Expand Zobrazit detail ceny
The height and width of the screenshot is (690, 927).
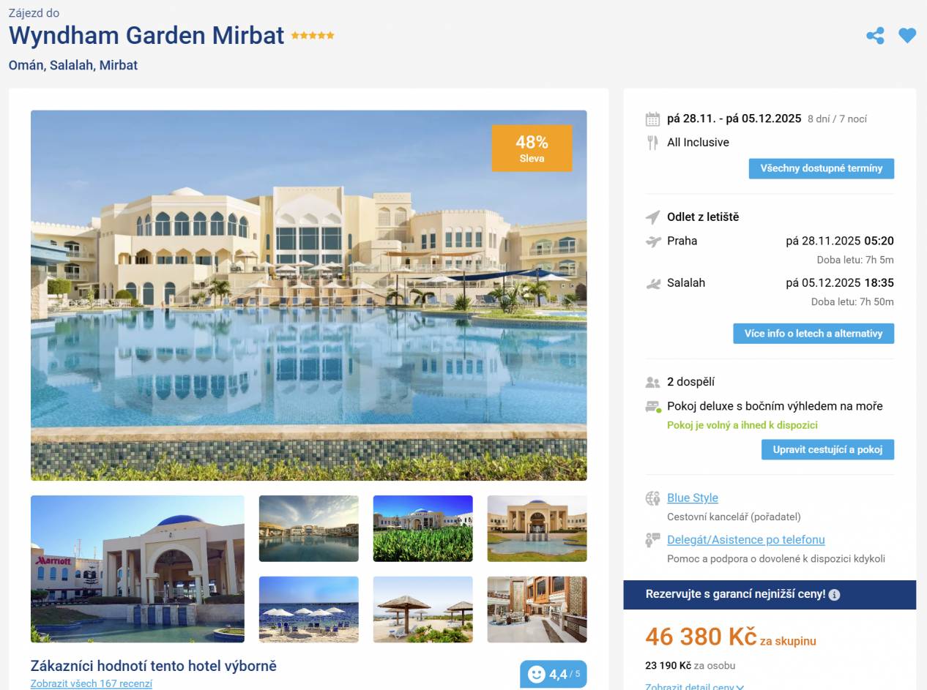694,687
